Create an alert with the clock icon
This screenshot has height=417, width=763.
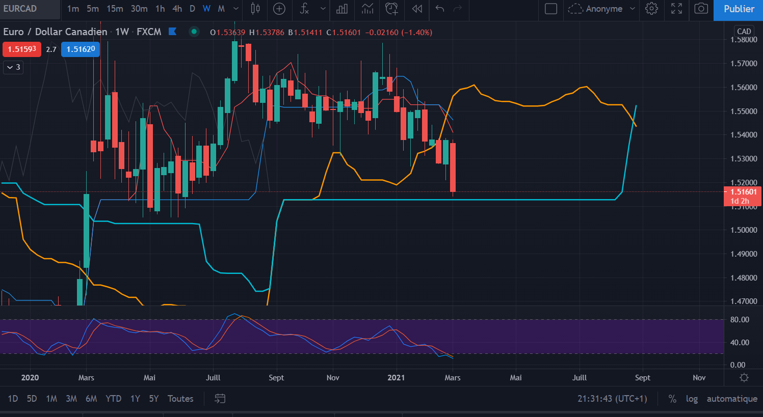tap(391, 9)
